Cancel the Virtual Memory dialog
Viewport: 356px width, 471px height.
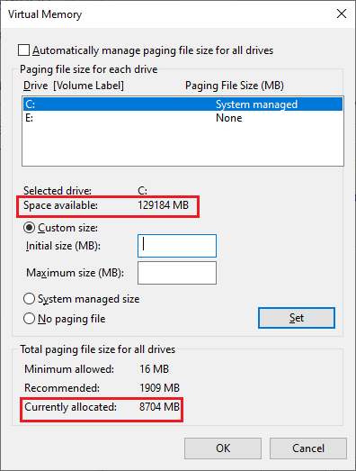[308, 448]
